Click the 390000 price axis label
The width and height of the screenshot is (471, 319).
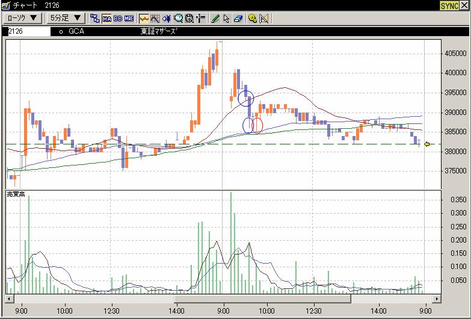455,113
